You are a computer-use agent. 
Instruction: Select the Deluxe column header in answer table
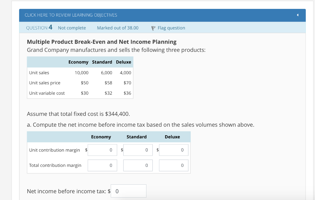[172, 137]
